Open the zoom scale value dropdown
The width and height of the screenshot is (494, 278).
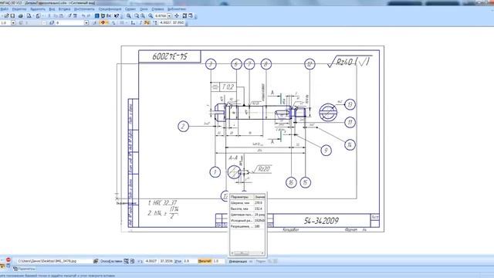click(x=169, y=15)
